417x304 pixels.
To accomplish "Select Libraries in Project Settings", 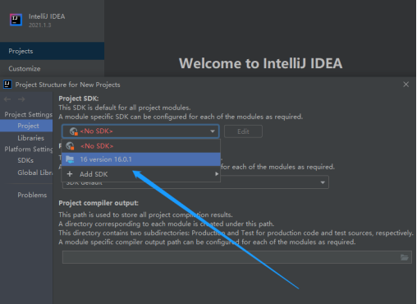I will coord(30,138).
